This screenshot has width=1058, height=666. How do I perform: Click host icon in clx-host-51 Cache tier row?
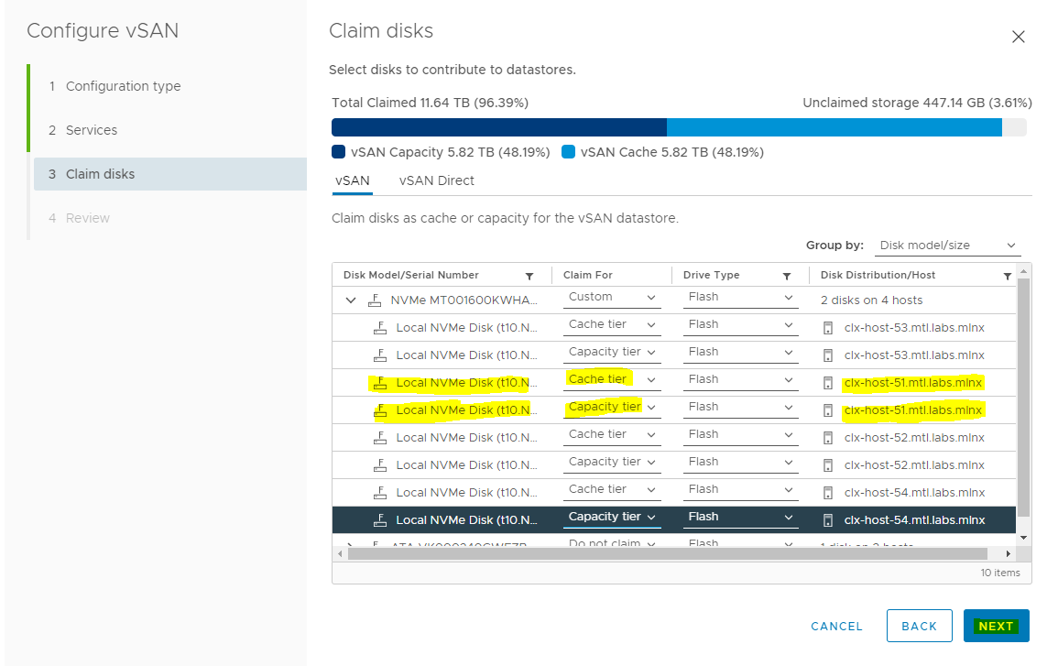coord(828,383)
